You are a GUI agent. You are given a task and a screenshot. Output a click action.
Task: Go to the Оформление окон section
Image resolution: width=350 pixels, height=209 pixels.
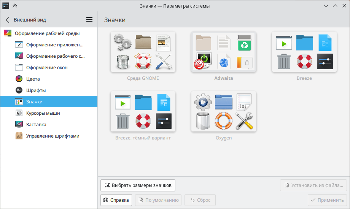49,67
